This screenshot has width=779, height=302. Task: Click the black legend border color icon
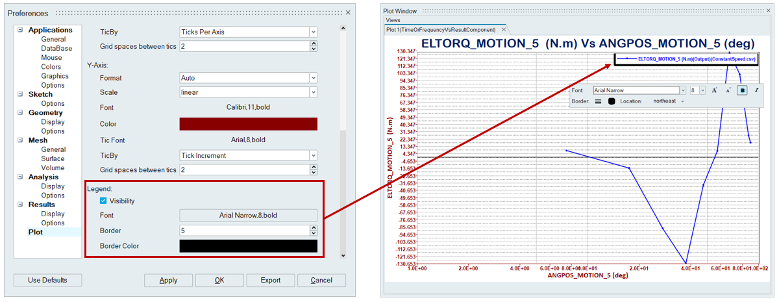(611, 101)
